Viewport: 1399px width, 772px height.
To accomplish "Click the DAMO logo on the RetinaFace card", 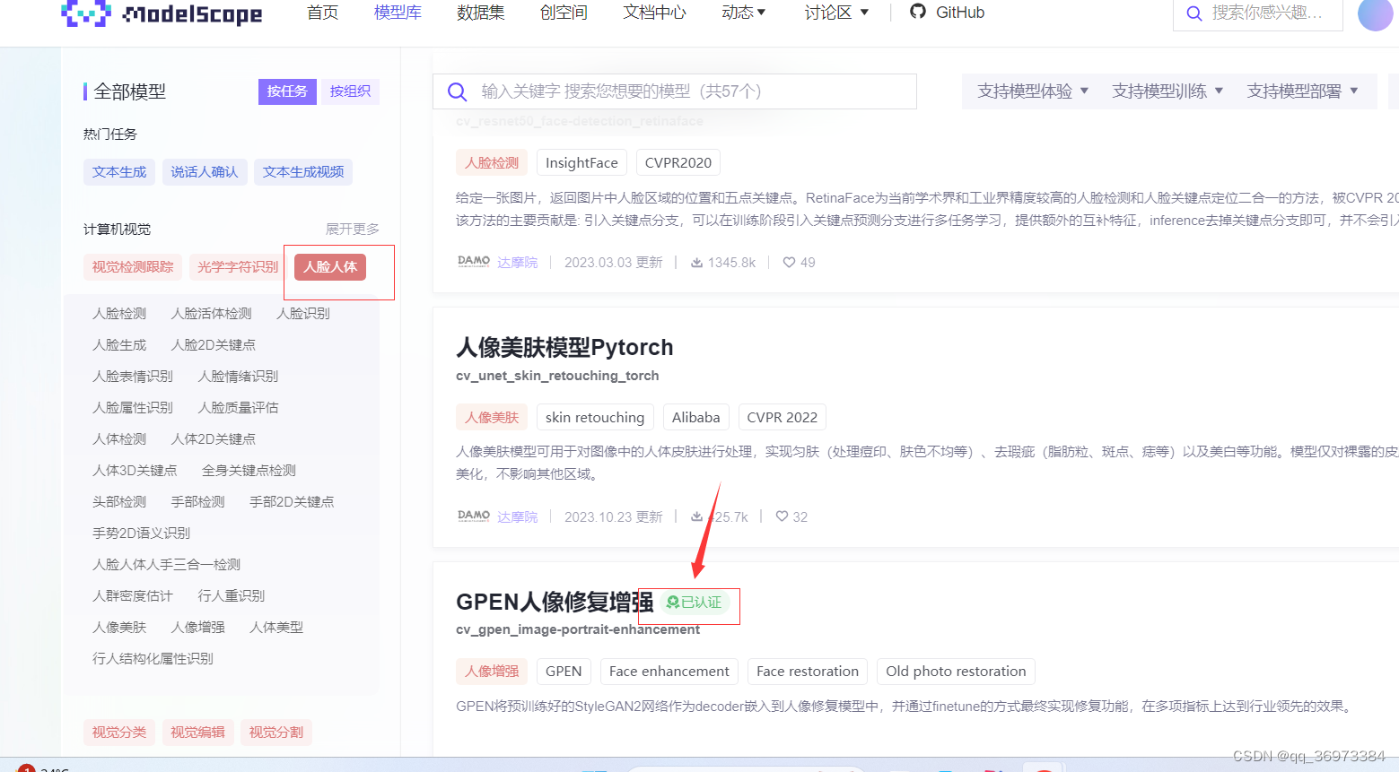I will pos(474,262).
